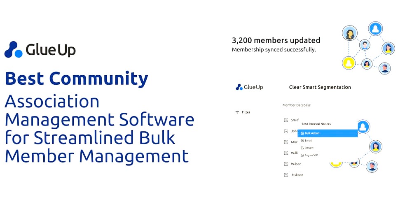Toggle the Wilson member checkbox
The width and height of the screenshot is (412, 216).
tap(286, 164)
